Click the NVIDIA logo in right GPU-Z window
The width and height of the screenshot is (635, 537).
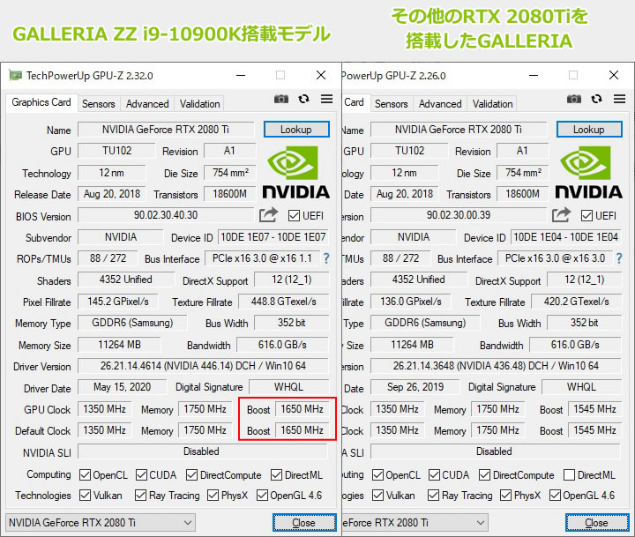pos(588,173)
